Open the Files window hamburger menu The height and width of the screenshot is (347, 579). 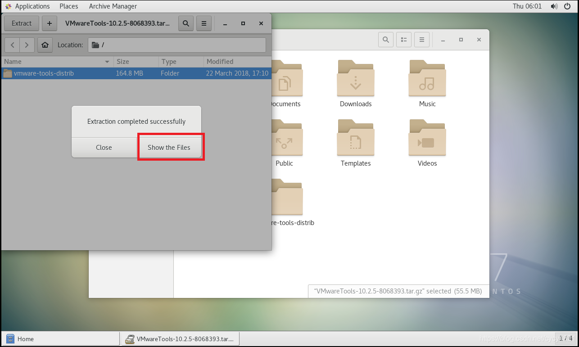click(422, 40)
